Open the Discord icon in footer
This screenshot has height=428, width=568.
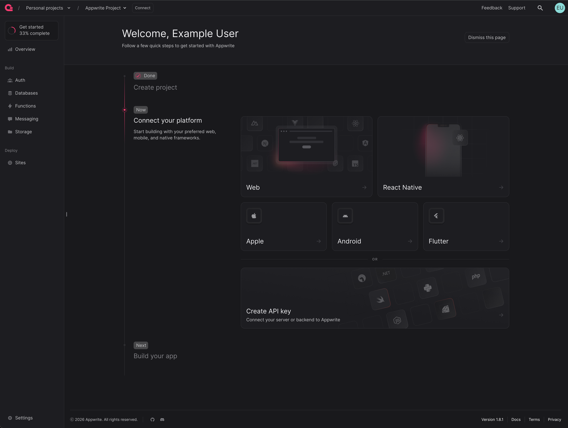coord(162,420)
